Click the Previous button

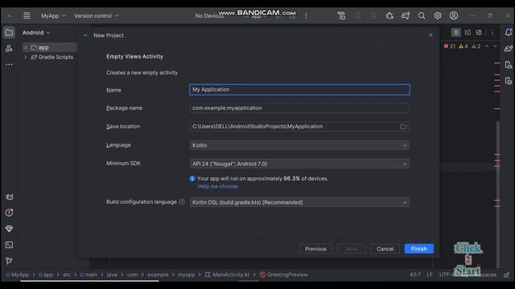(x=315, y=249)
